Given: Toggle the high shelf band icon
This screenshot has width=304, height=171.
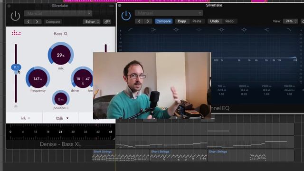Looking at the screenshot, I should [267, 29].
